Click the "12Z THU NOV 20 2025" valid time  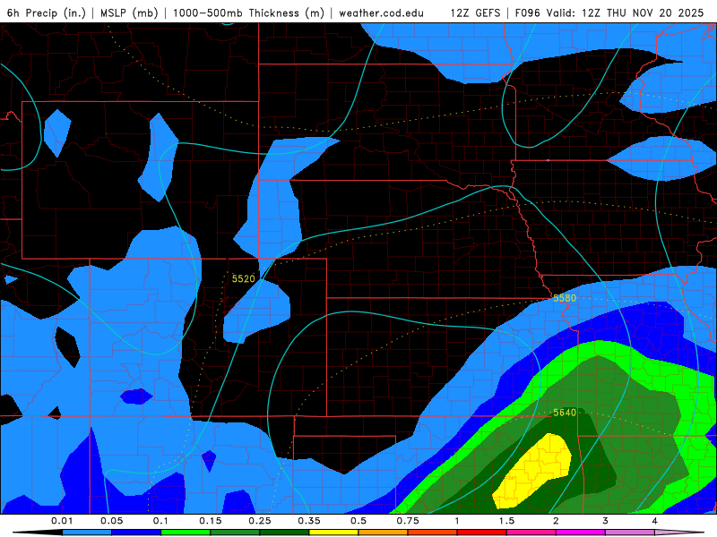click(x=643, y=13)
